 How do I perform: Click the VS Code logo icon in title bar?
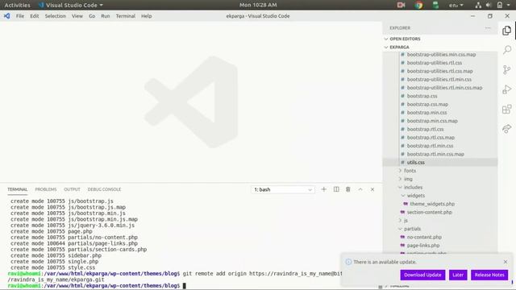(x=7, y=16)
